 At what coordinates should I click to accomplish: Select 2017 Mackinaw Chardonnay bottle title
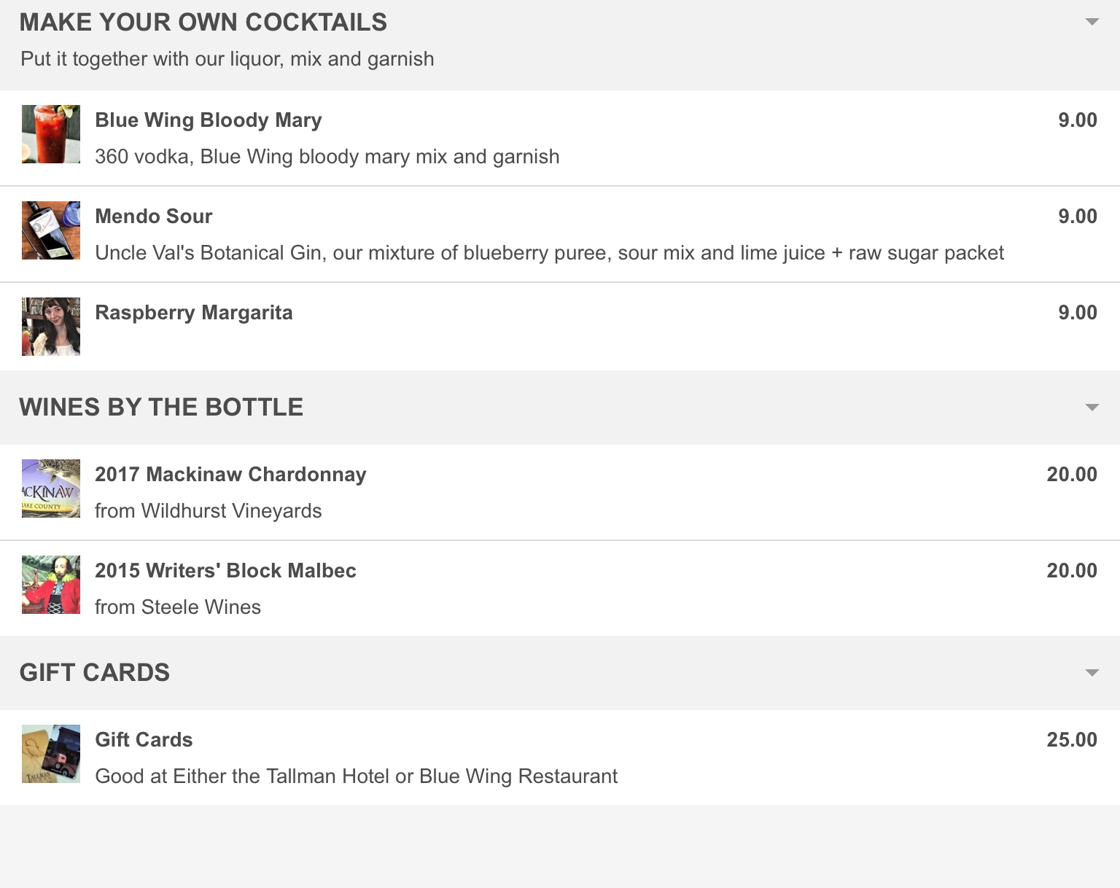230,475
